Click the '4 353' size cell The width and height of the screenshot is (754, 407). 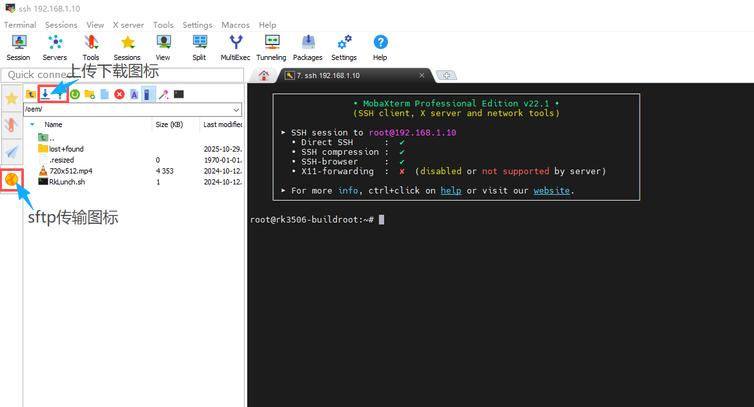165,171
